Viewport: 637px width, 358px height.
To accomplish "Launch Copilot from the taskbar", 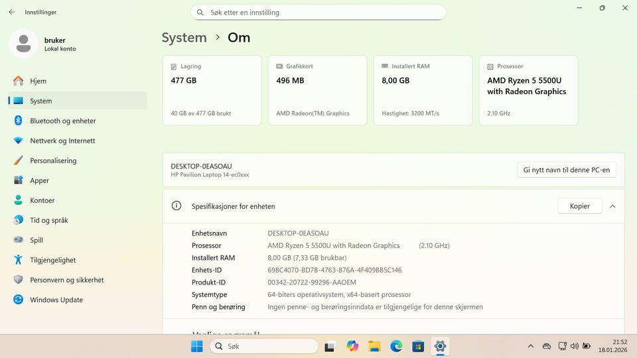I will (352, 346).
